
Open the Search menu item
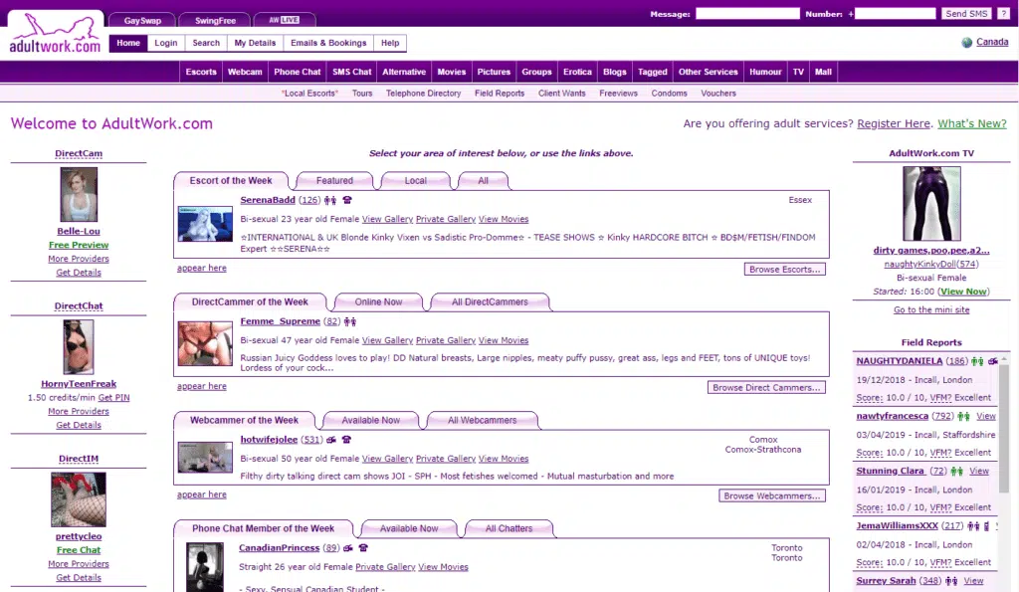[x=206, y=43]
